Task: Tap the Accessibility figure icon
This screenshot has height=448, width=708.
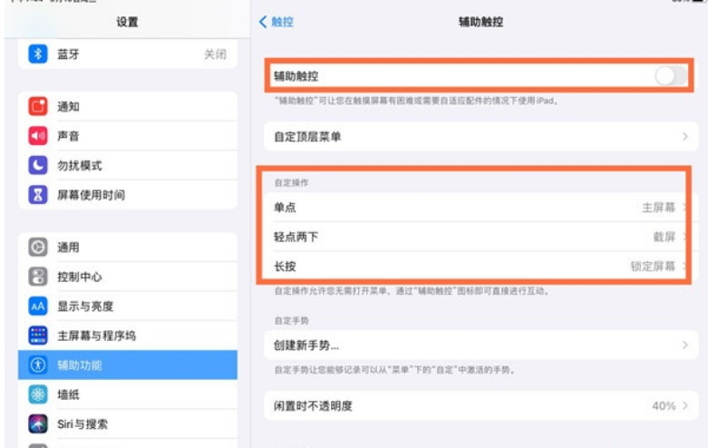Action: pyautogui.click(x=38, y=365)
